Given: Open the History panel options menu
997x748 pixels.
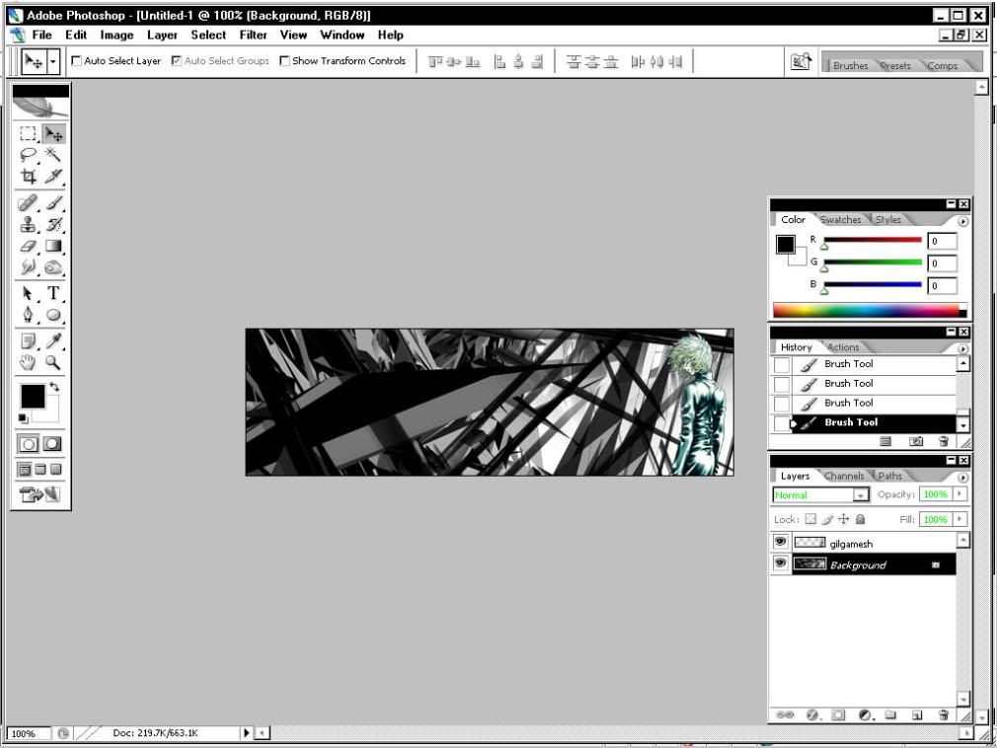Looking at the screenshot, I should point(962,348).
